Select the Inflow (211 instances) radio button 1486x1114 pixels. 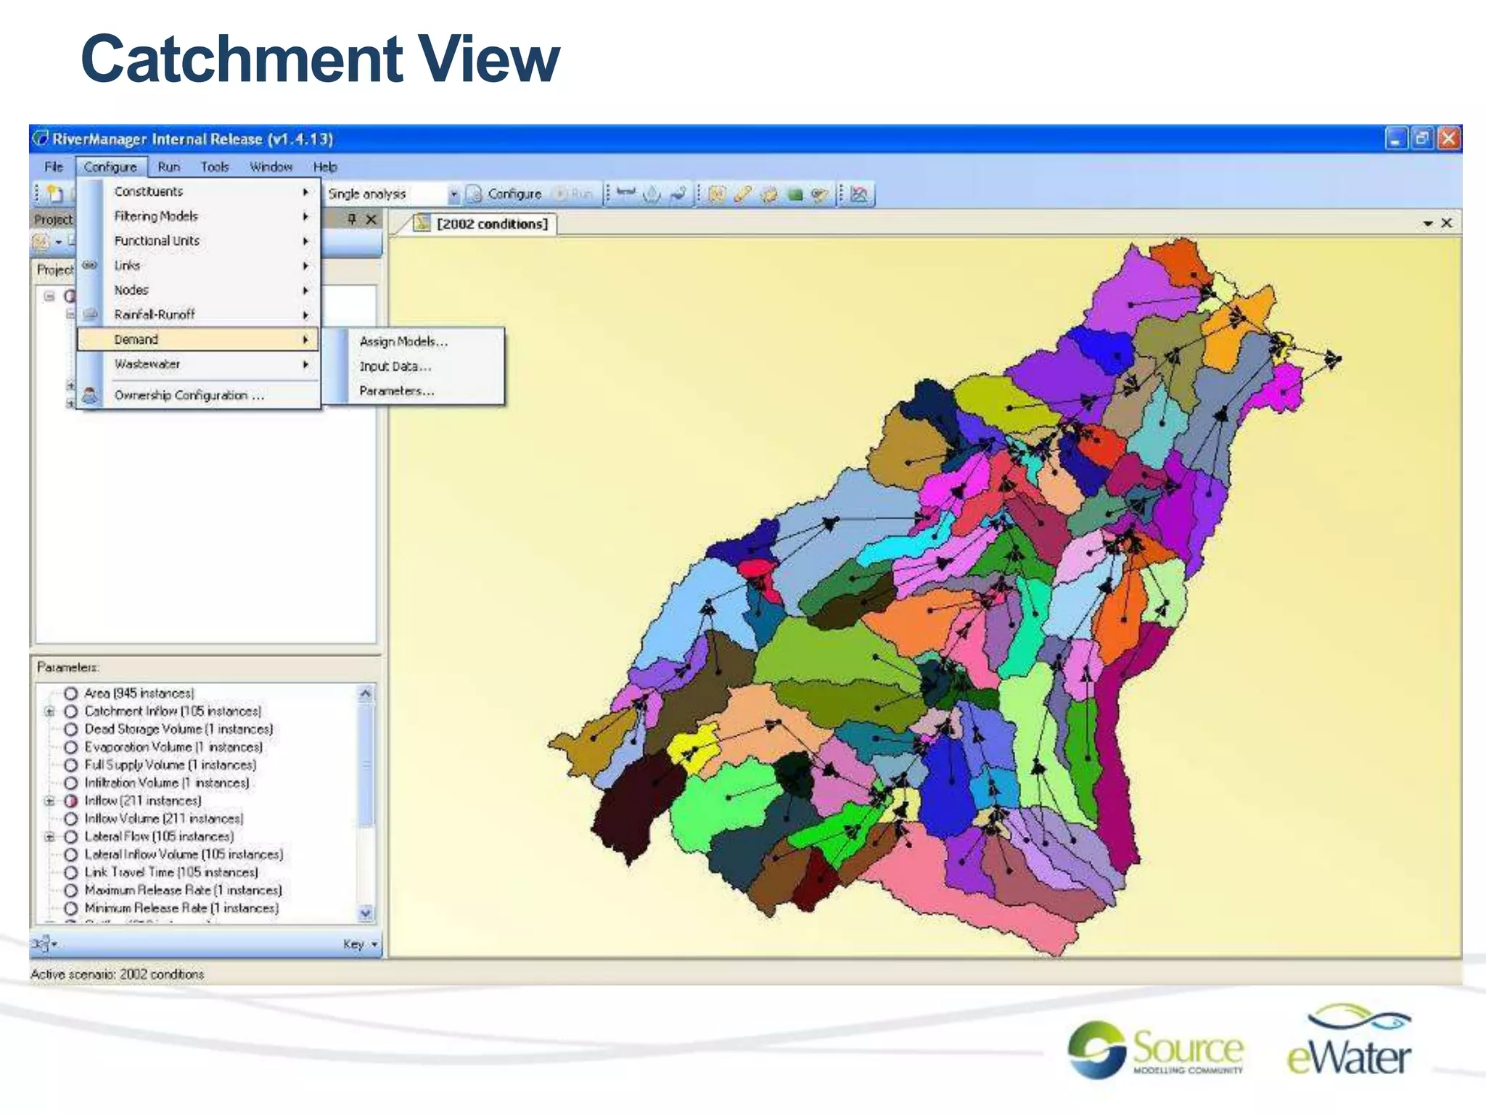[71, 801]
